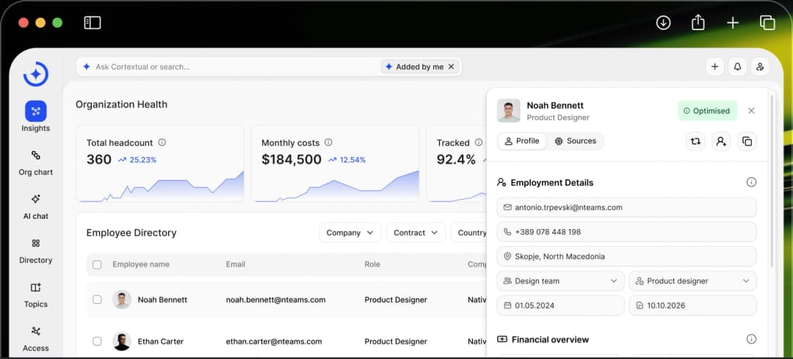Screen dimensions: 793x359
Task: Switch to the Profile tab
Action: click(522, 141)
